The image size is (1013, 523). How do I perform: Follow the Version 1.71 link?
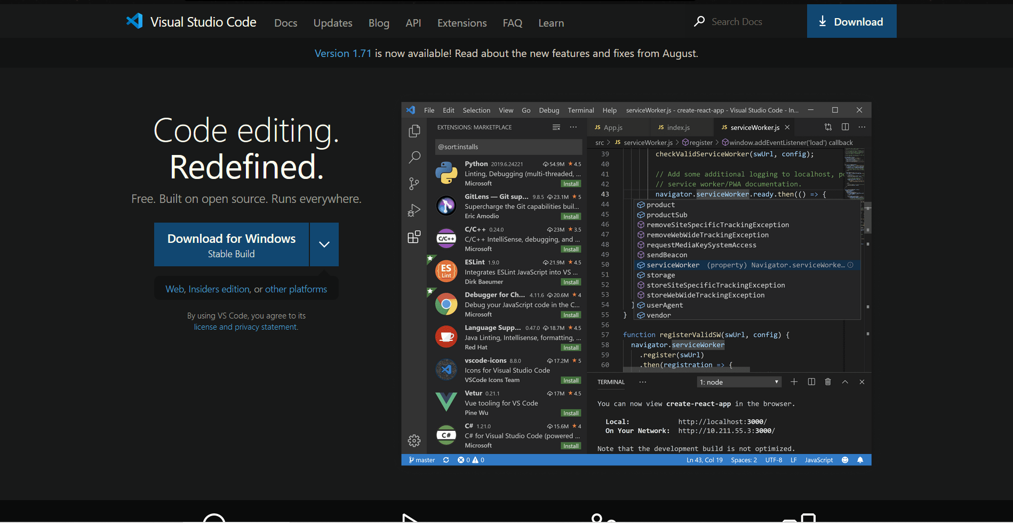tap(342, 53)
